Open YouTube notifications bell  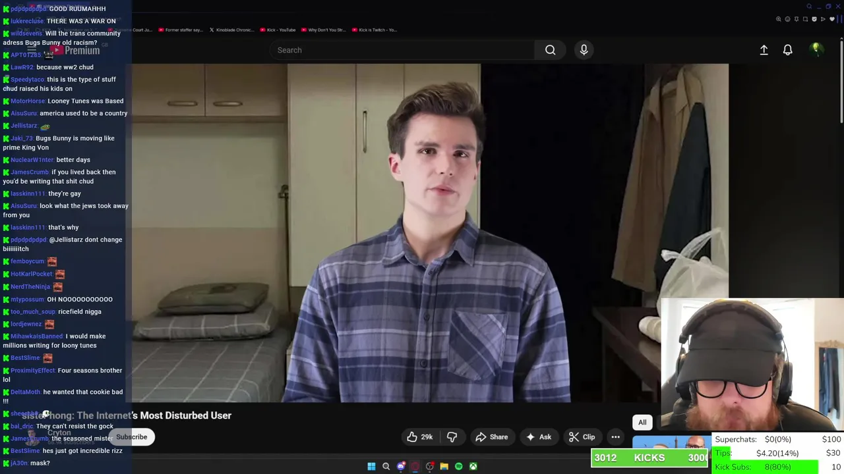(x=787, y=50)
